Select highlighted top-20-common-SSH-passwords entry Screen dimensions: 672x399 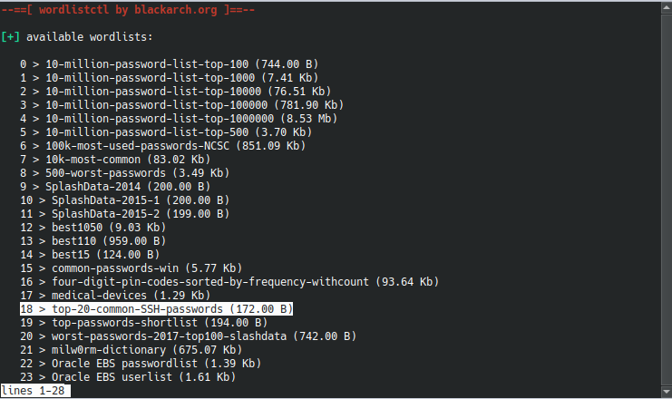156,309
